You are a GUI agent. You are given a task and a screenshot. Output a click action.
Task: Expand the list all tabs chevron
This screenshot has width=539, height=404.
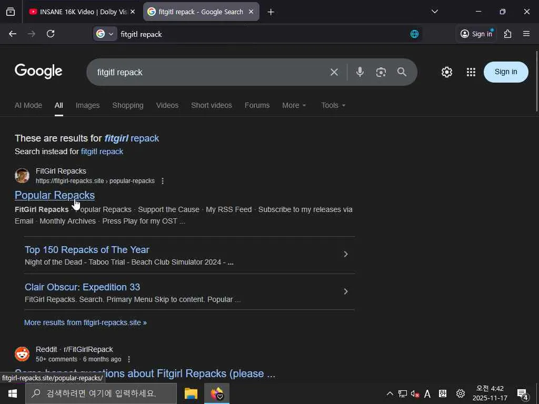(x=434, y=12)
